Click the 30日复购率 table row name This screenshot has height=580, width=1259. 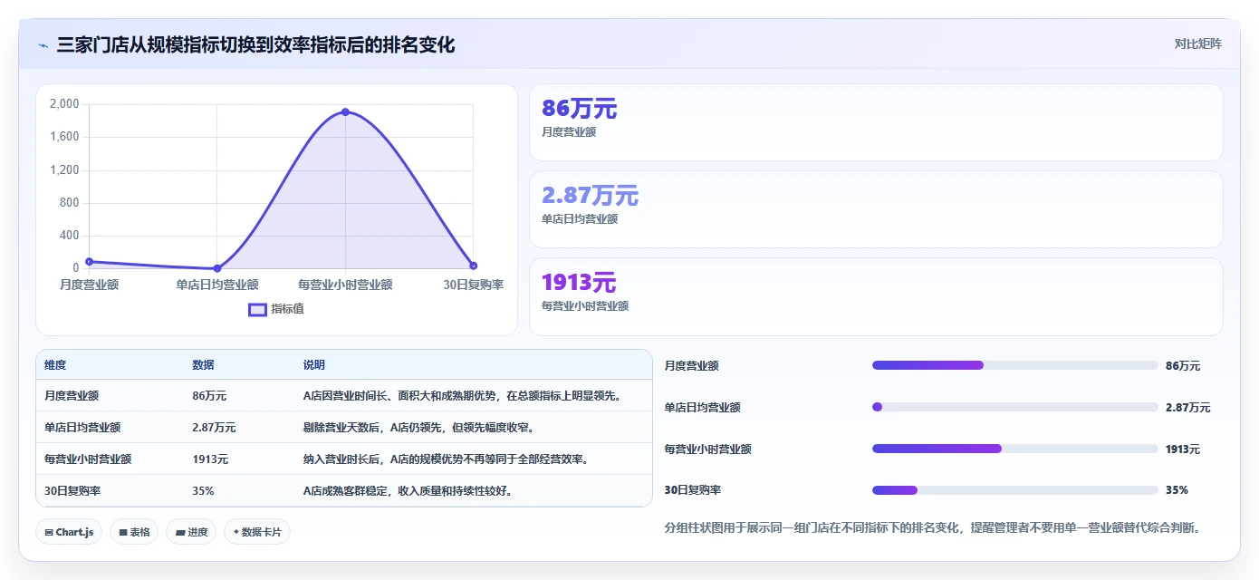click(72, 491)
